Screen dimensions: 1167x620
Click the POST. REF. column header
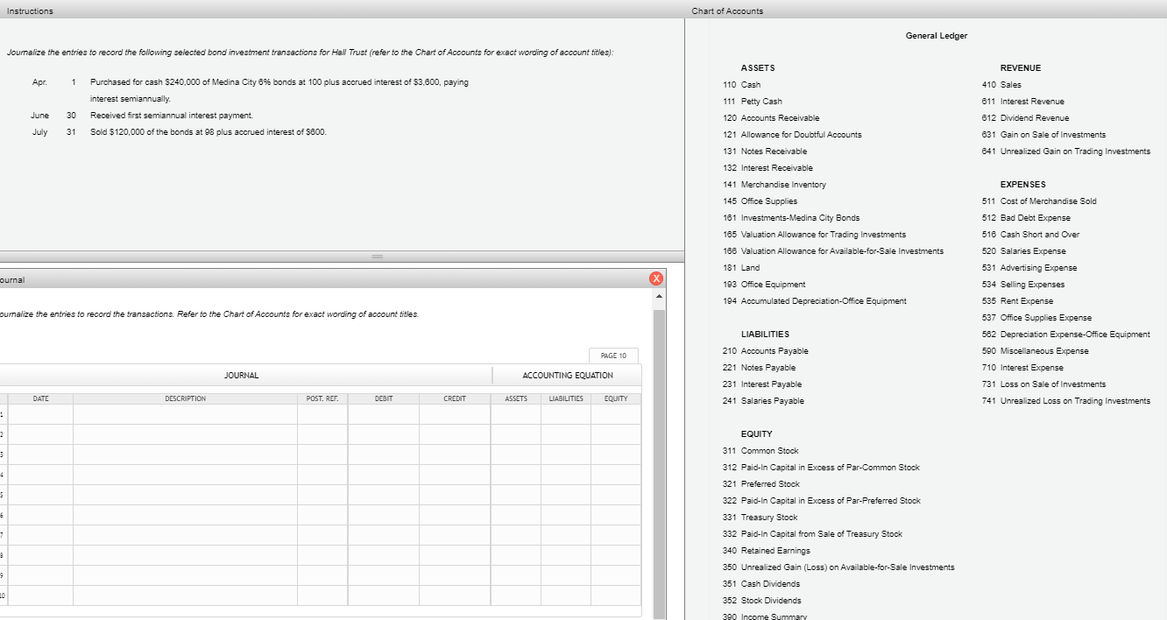pos(322,398)
